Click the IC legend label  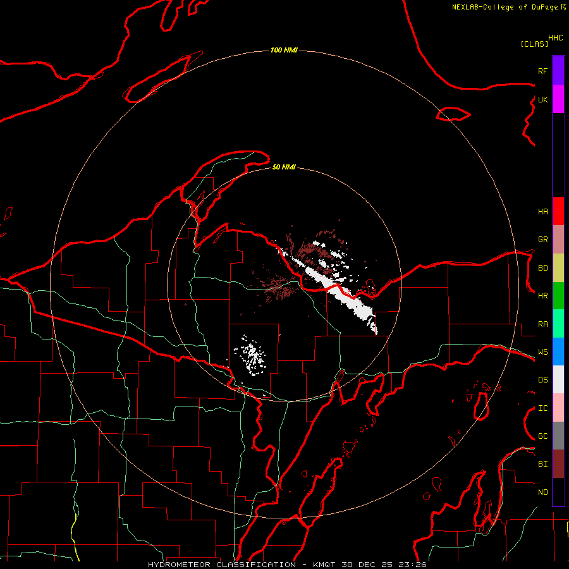click(542, 408)
